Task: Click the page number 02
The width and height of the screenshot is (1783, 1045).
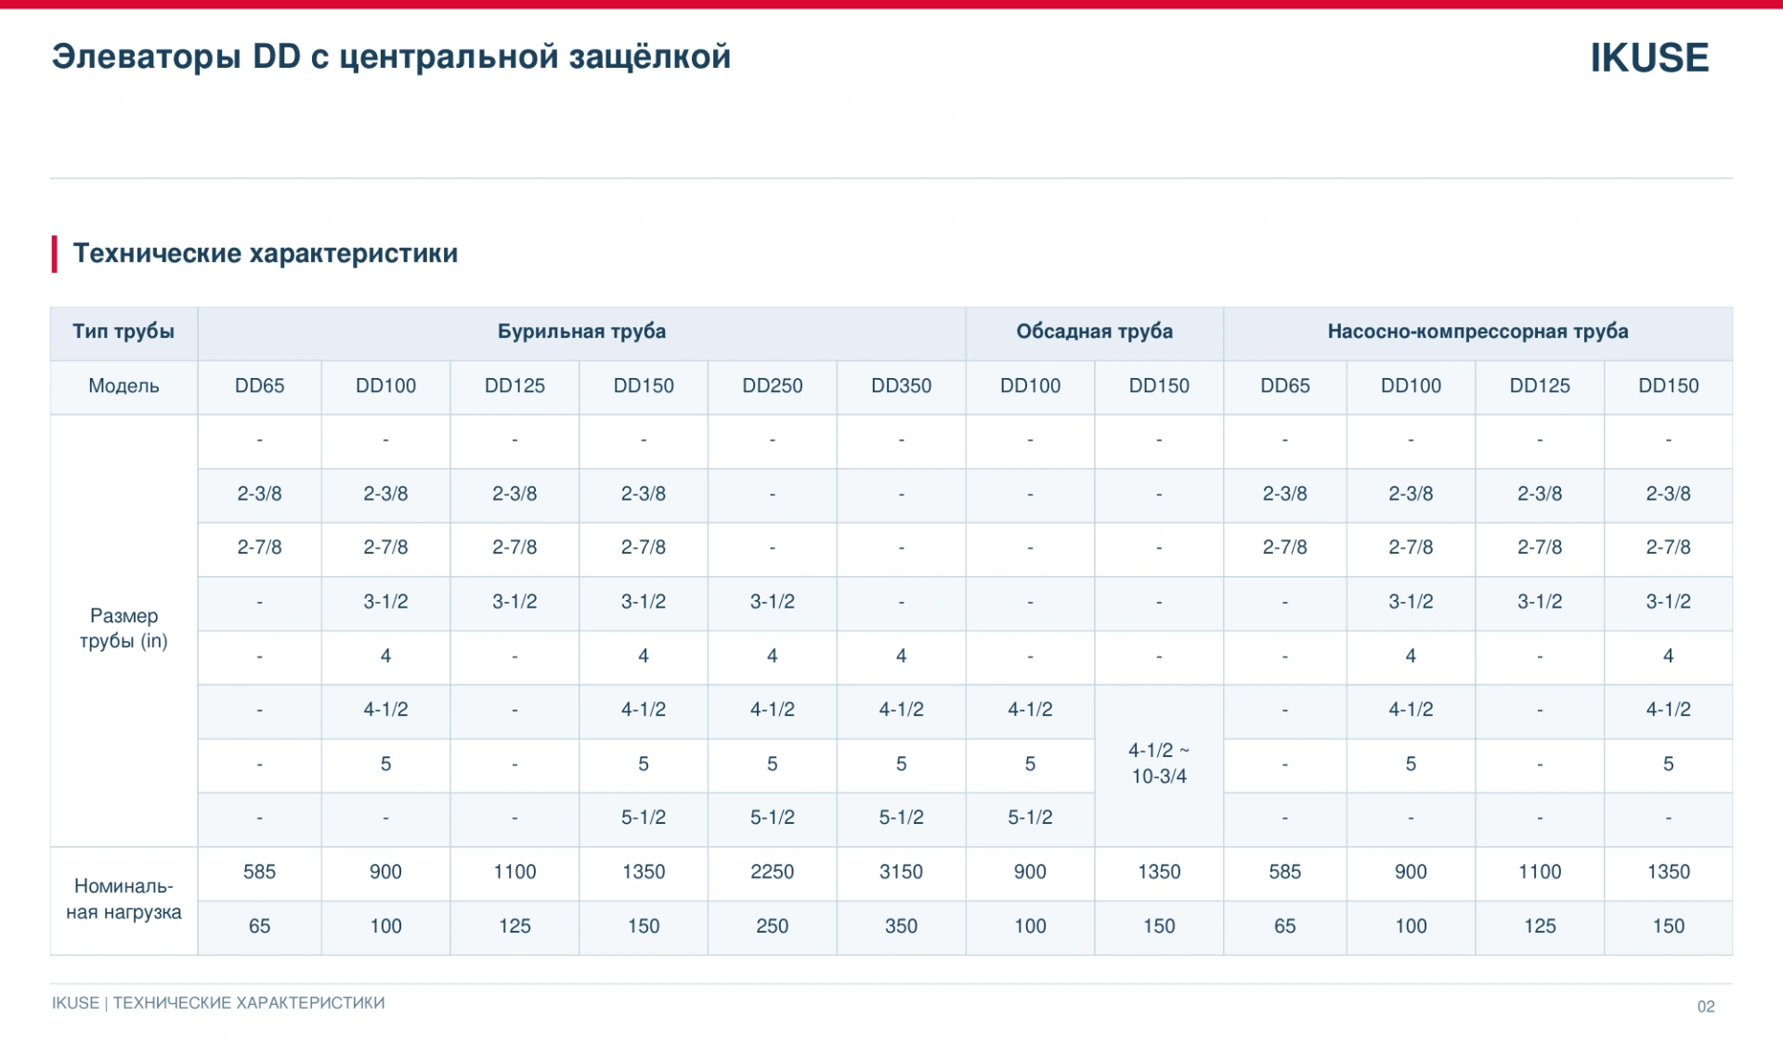Action: (x=1706, y=1007)
